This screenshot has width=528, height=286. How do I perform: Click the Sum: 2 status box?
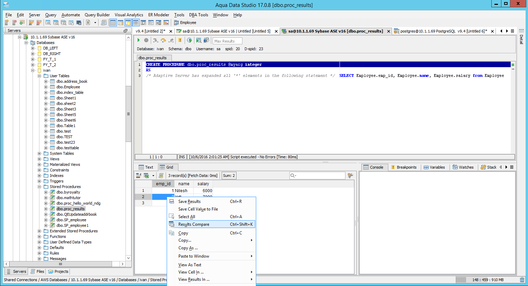tap(229, 176)
